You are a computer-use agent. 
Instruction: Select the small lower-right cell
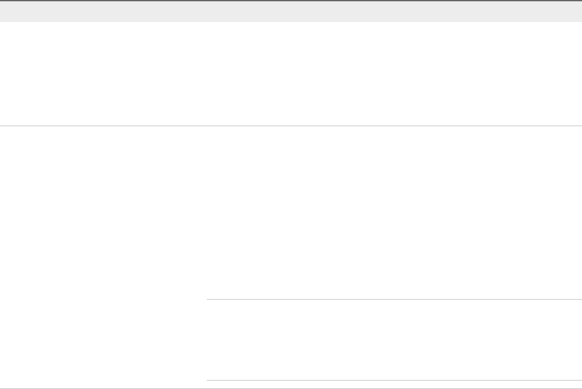pos(393,339)
